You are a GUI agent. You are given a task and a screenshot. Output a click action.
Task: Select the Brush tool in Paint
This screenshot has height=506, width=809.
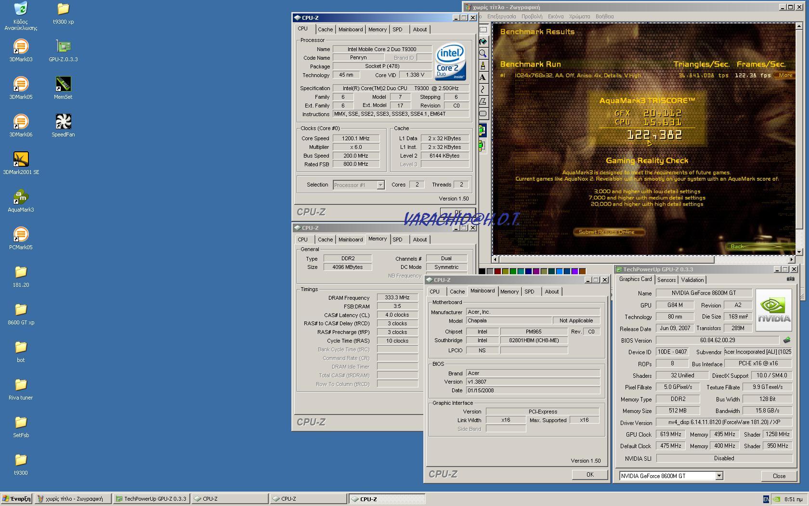[x=483, y=66]
